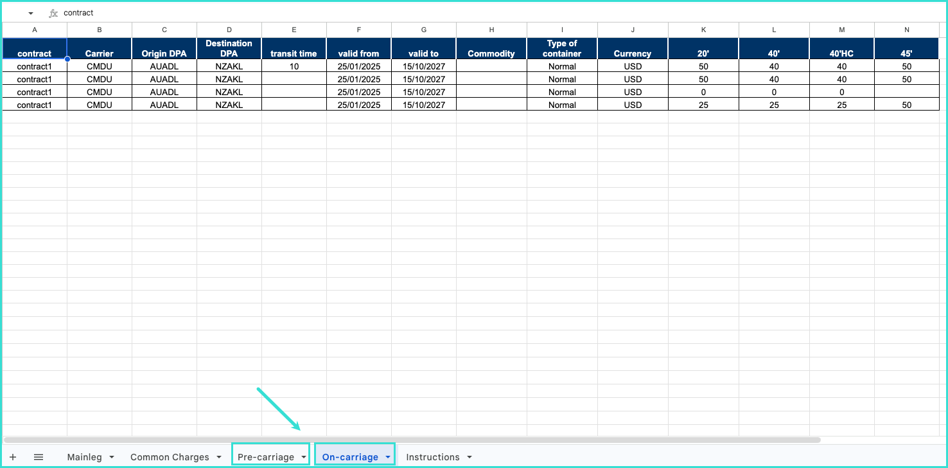Click the horizontal scrollbar at bottom
The height and width of the screenshot is (468, 948).
click(x=411, y=440)
